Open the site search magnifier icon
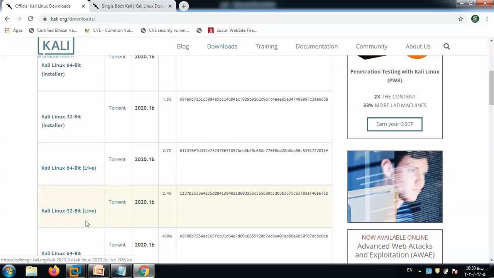The height and width of the screenshot is (278, 494). pos(447,46)
